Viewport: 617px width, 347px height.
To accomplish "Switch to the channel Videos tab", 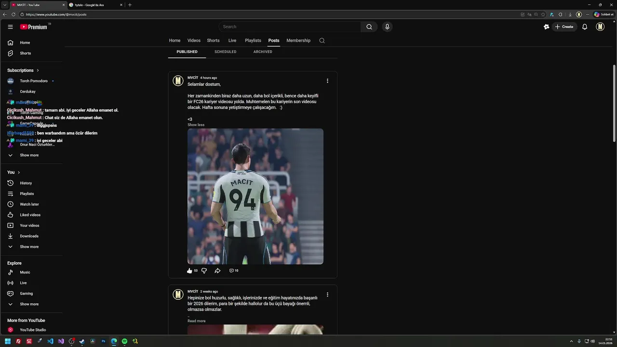I will pyautogui.click(x=194, y=40).
